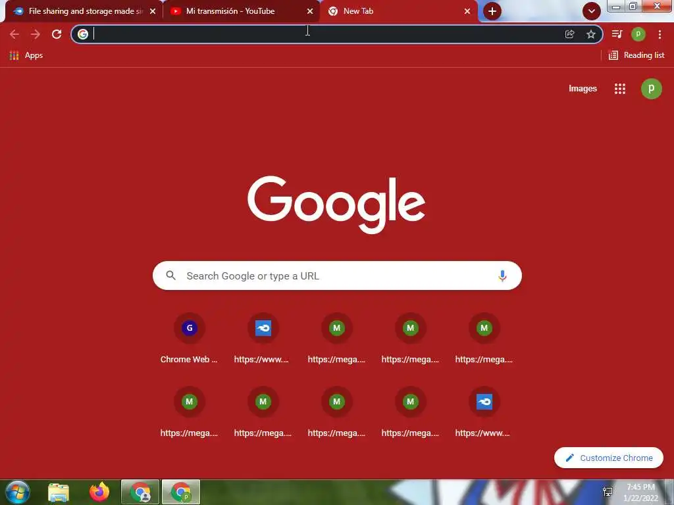Open the profile avatar in the Chrome toolbar
Screen dimensions: 674x505
click(638, 34)
